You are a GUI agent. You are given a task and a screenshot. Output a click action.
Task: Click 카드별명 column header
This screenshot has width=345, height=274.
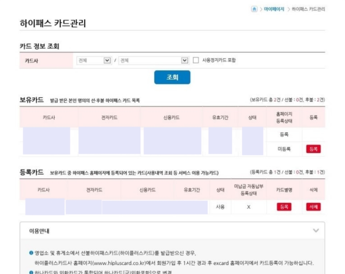tap(284, 190)
